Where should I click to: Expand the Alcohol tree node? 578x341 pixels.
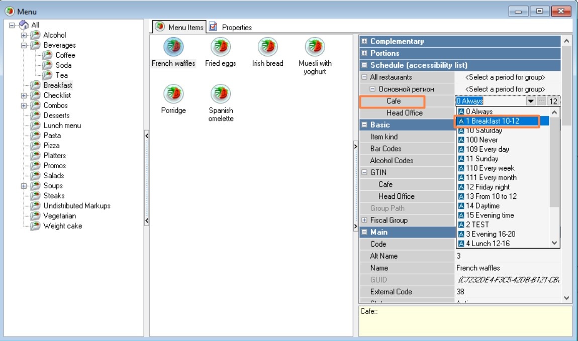[24, 35]
